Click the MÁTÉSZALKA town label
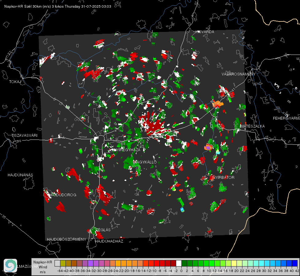The image size is (300, 276). tap(253, 126)
